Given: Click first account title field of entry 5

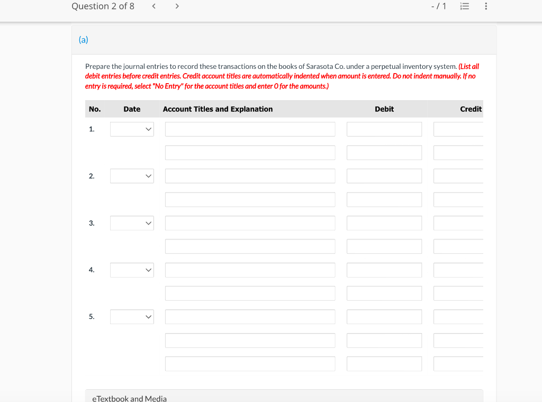Looking at the screenshot, I should click(250, 317).
